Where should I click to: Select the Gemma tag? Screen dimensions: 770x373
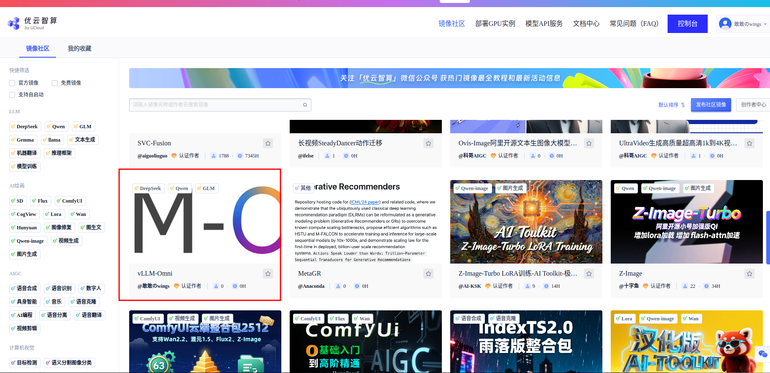click(x=23, y=140)
